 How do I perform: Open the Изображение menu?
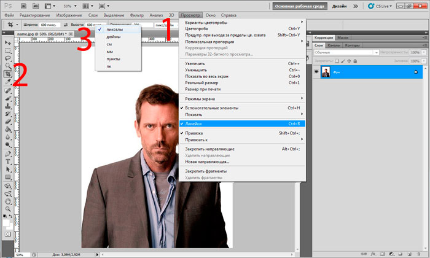pos(69,15)
